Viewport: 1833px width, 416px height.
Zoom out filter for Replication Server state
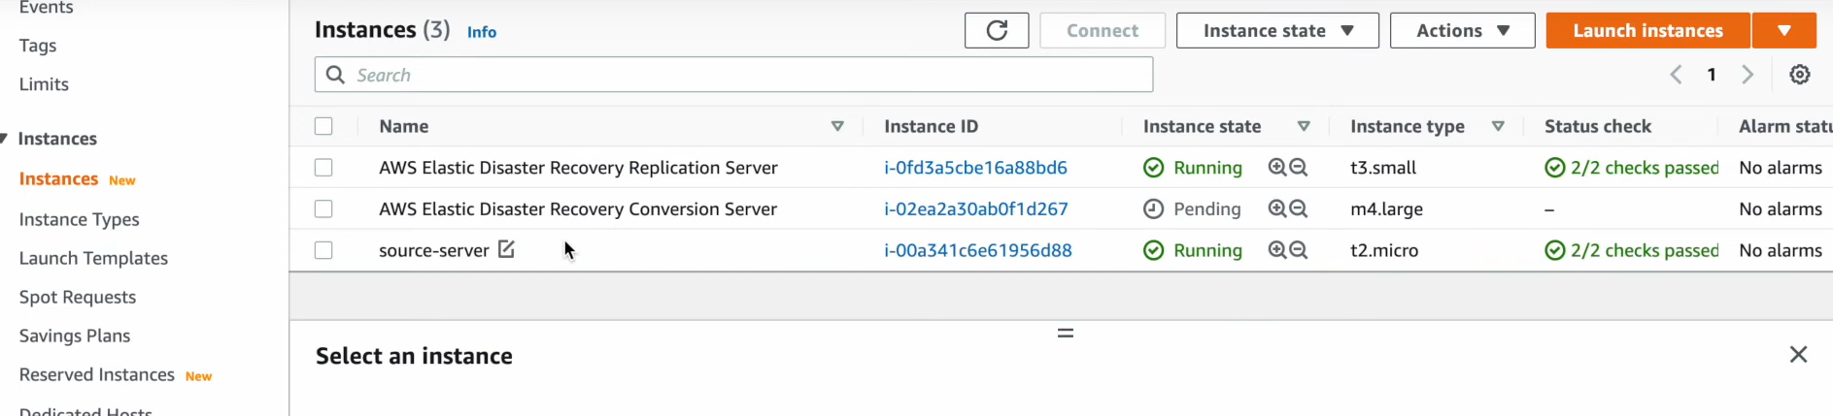[1299, 168]
